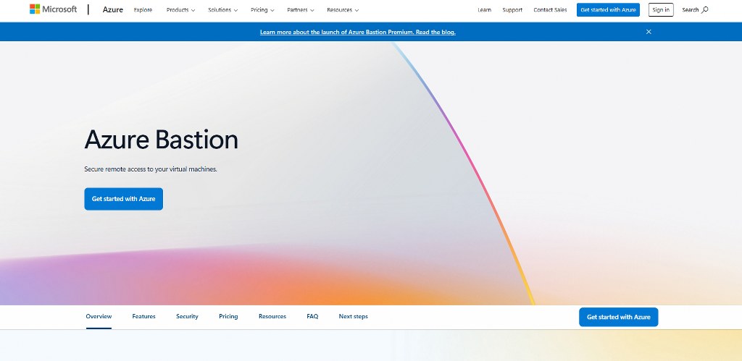Dismiss the Bastion Premium announcement banner
The height and width of the screenshot is (361, 742).
coord(649,32)
